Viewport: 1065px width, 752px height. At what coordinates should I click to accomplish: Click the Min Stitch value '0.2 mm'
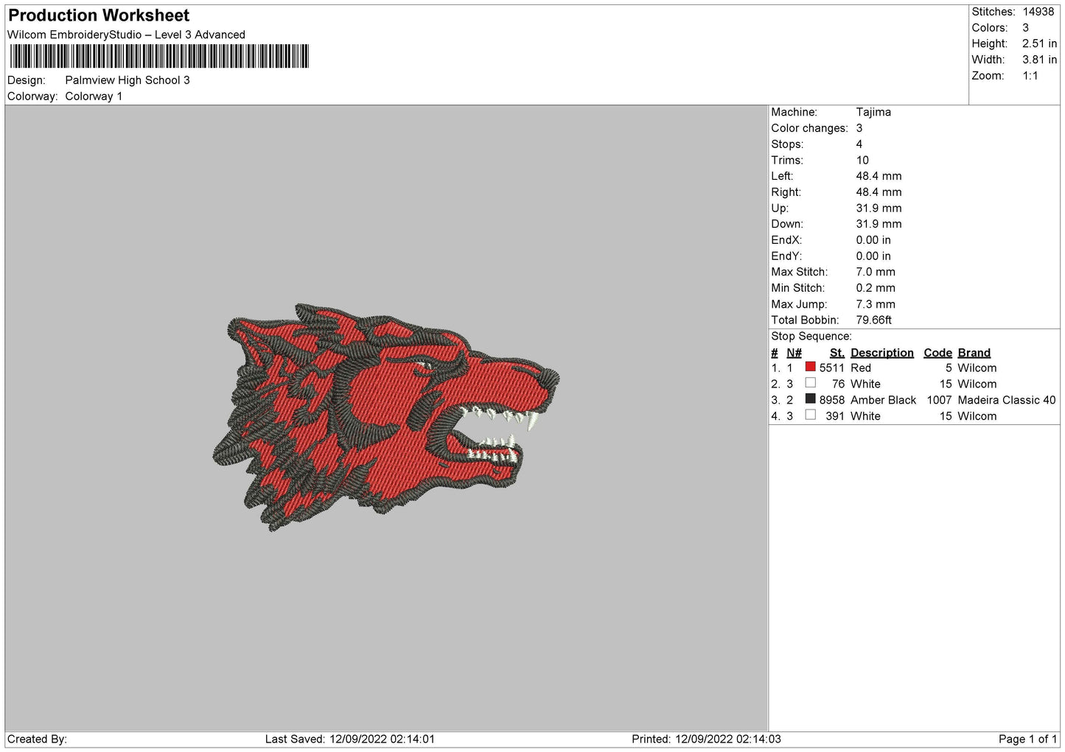876,288
